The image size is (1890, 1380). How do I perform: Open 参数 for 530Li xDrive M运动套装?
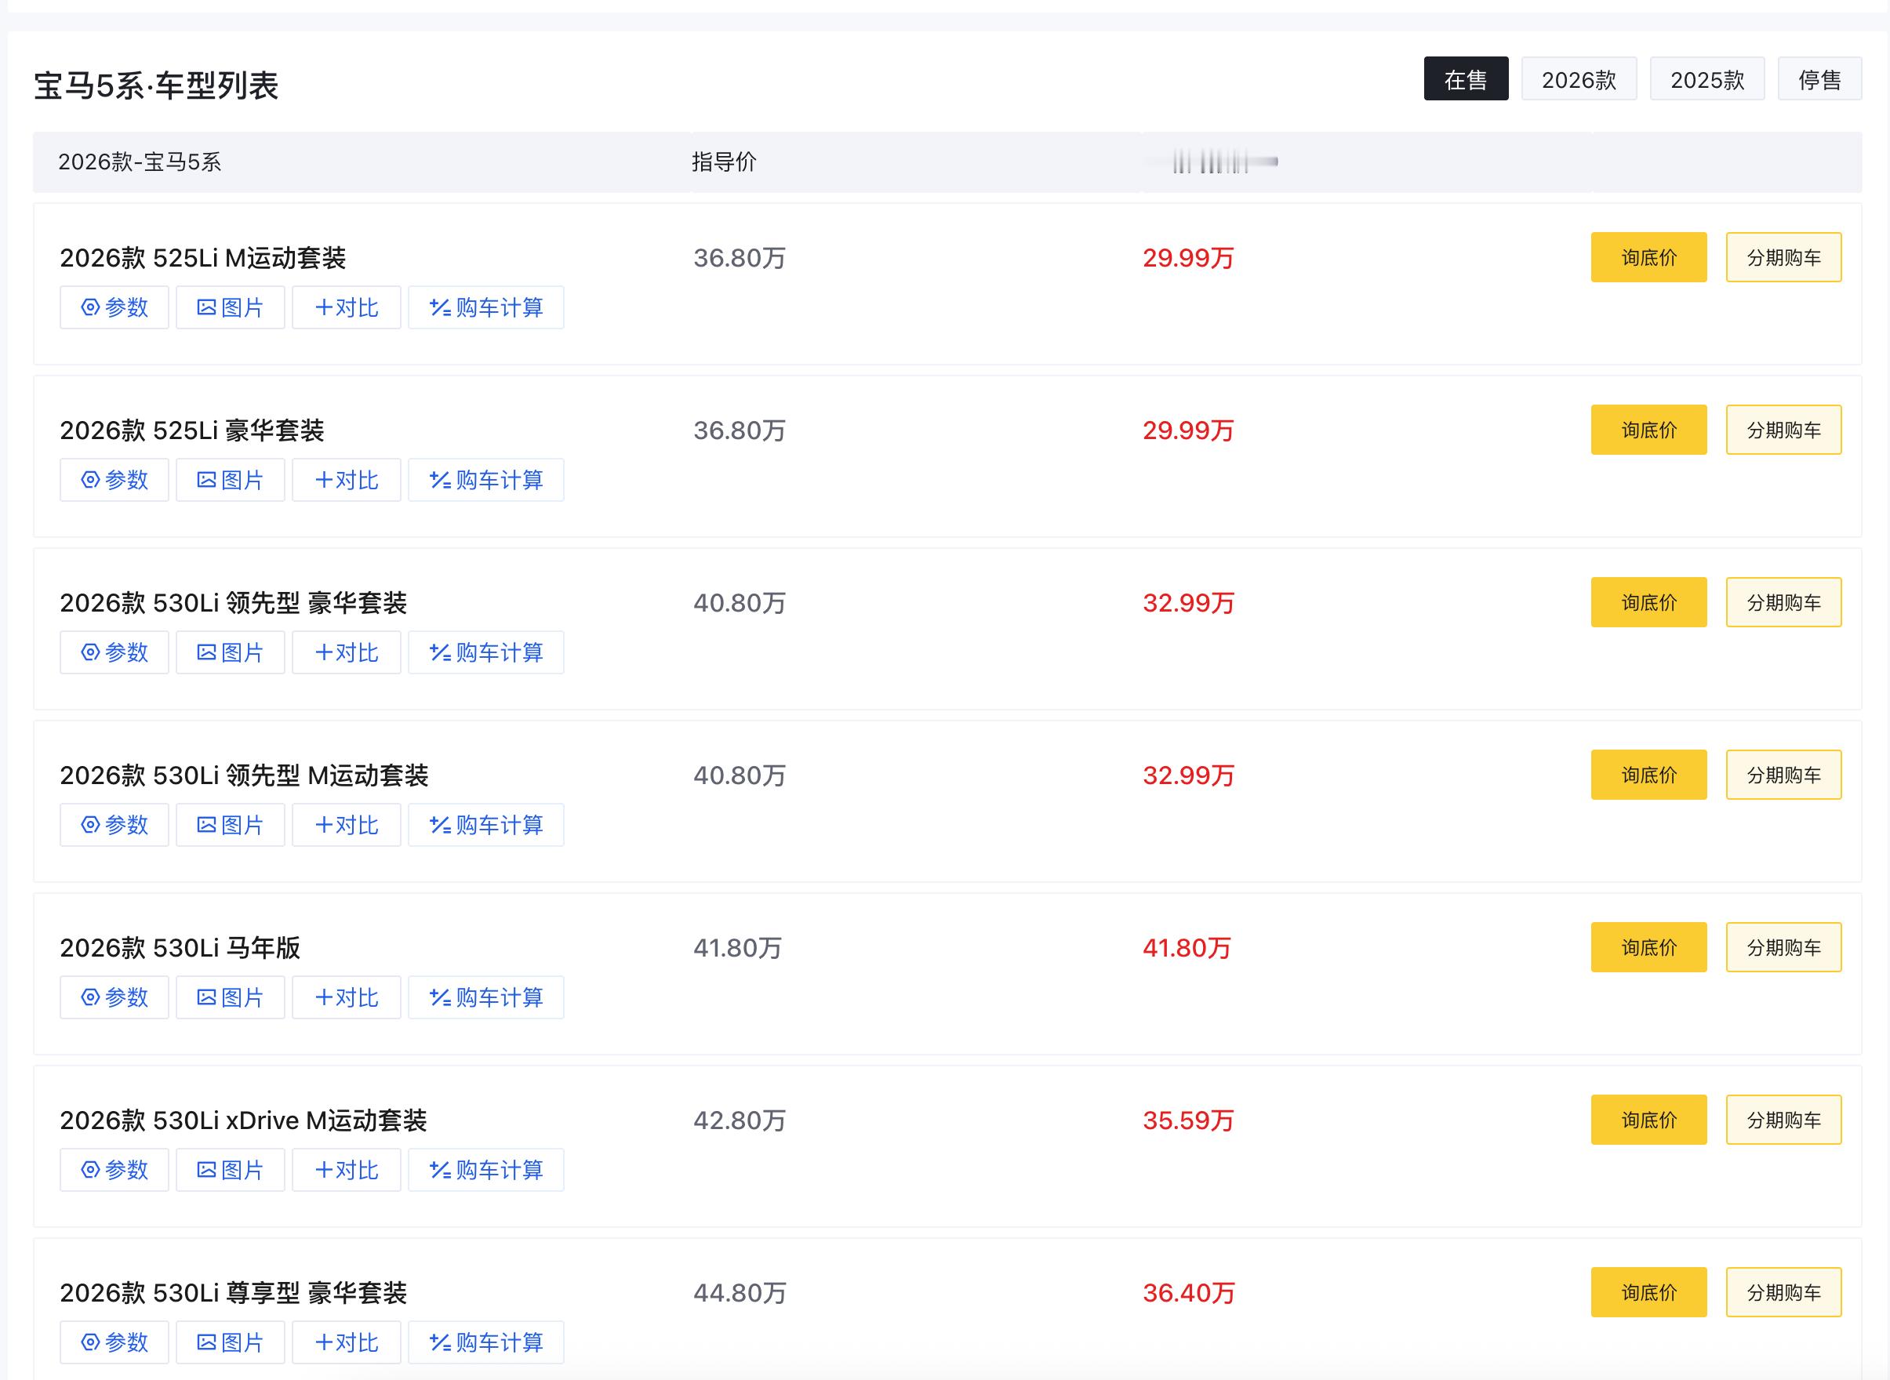point(114,1170)
